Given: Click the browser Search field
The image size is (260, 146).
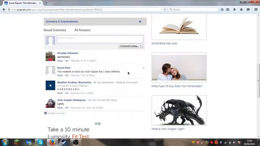Looking at the screenshot, I should (193, 10).
